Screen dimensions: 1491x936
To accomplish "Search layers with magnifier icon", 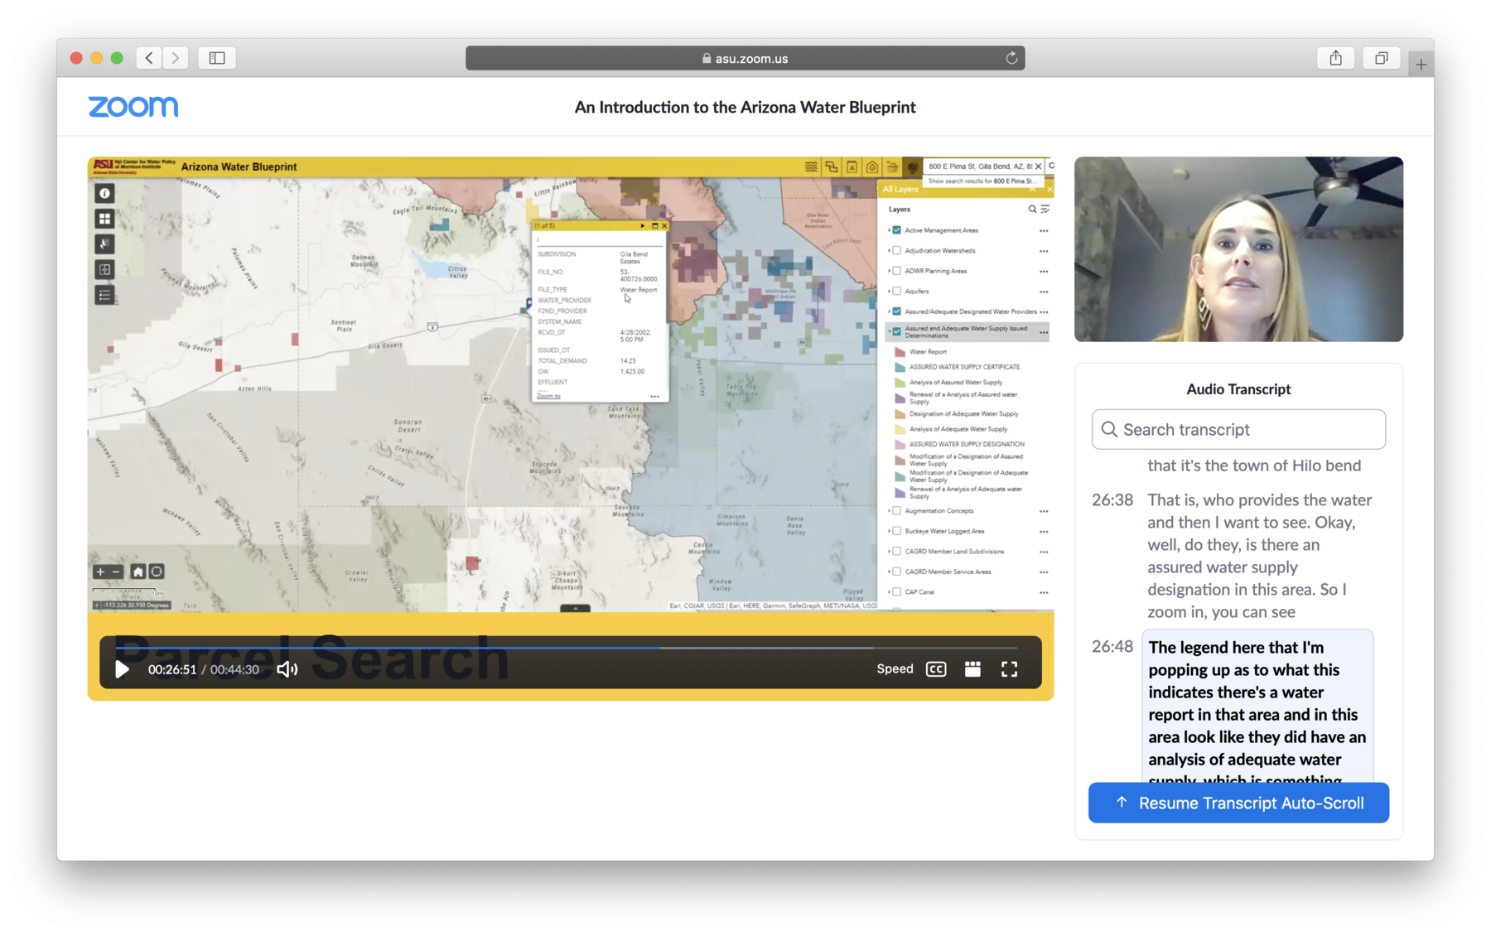I will [1032, 210].
